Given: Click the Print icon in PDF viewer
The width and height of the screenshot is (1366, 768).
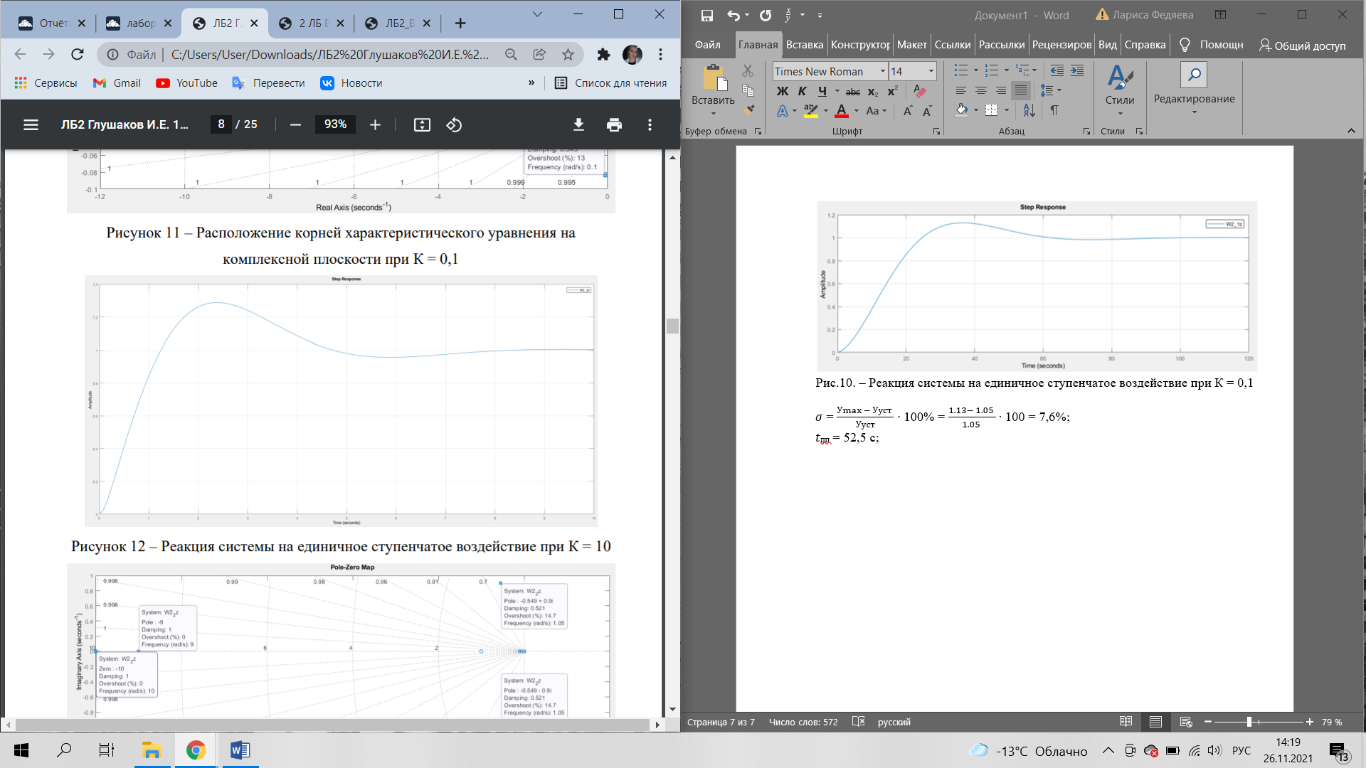Looking at the screenshot, I should [x=614, y=124].
